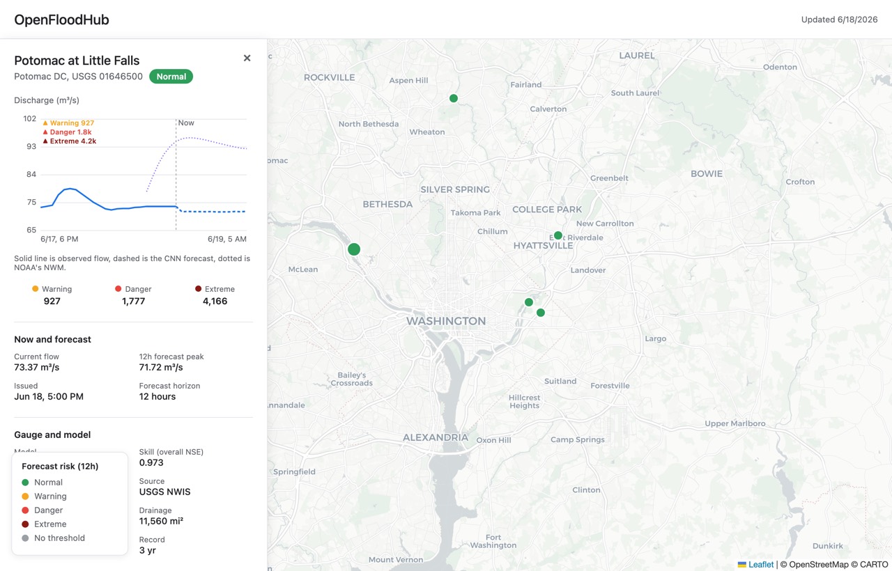The height and width of the screenshot is (571, 892).
Task: Click the 12h forecast peak 71.72 m³/s
Action: (161, 368)
